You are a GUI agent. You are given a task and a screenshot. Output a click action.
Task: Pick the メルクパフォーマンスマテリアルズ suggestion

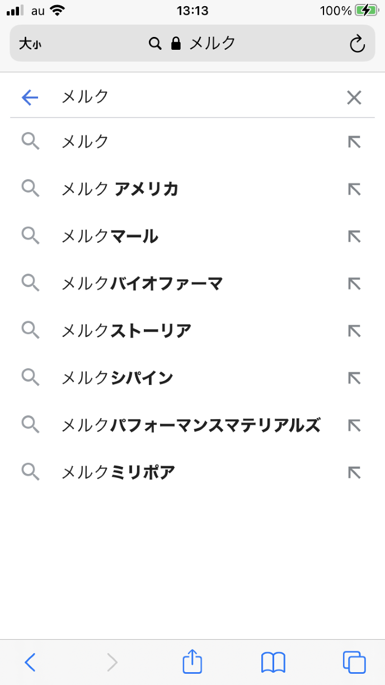click(191, 425)
